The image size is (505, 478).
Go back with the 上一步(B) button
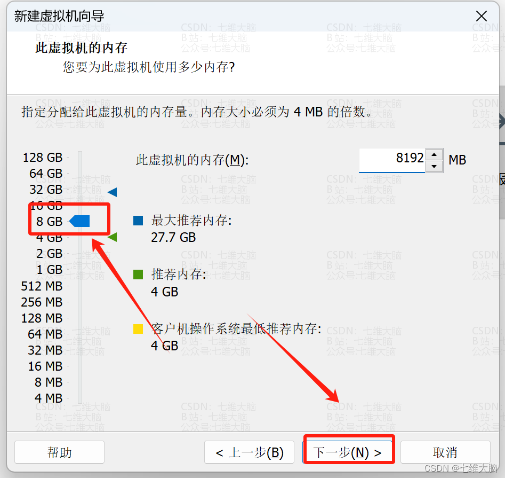pyautogui.click(x=249, y=452)
